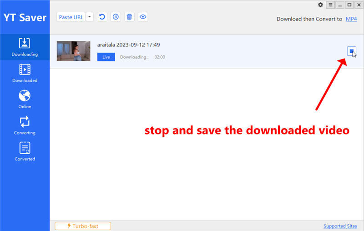Switch to the Downloaded section

pos(25,73)
